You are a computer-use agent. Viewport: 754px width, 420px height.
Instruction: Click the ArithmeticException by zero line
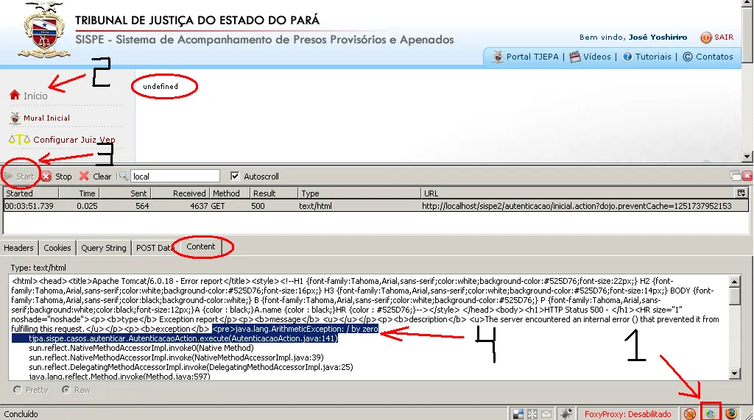295,330
